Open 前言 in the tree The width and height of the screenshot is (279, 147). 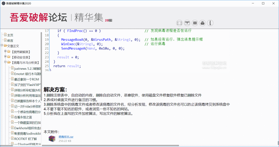coord(10,41)
